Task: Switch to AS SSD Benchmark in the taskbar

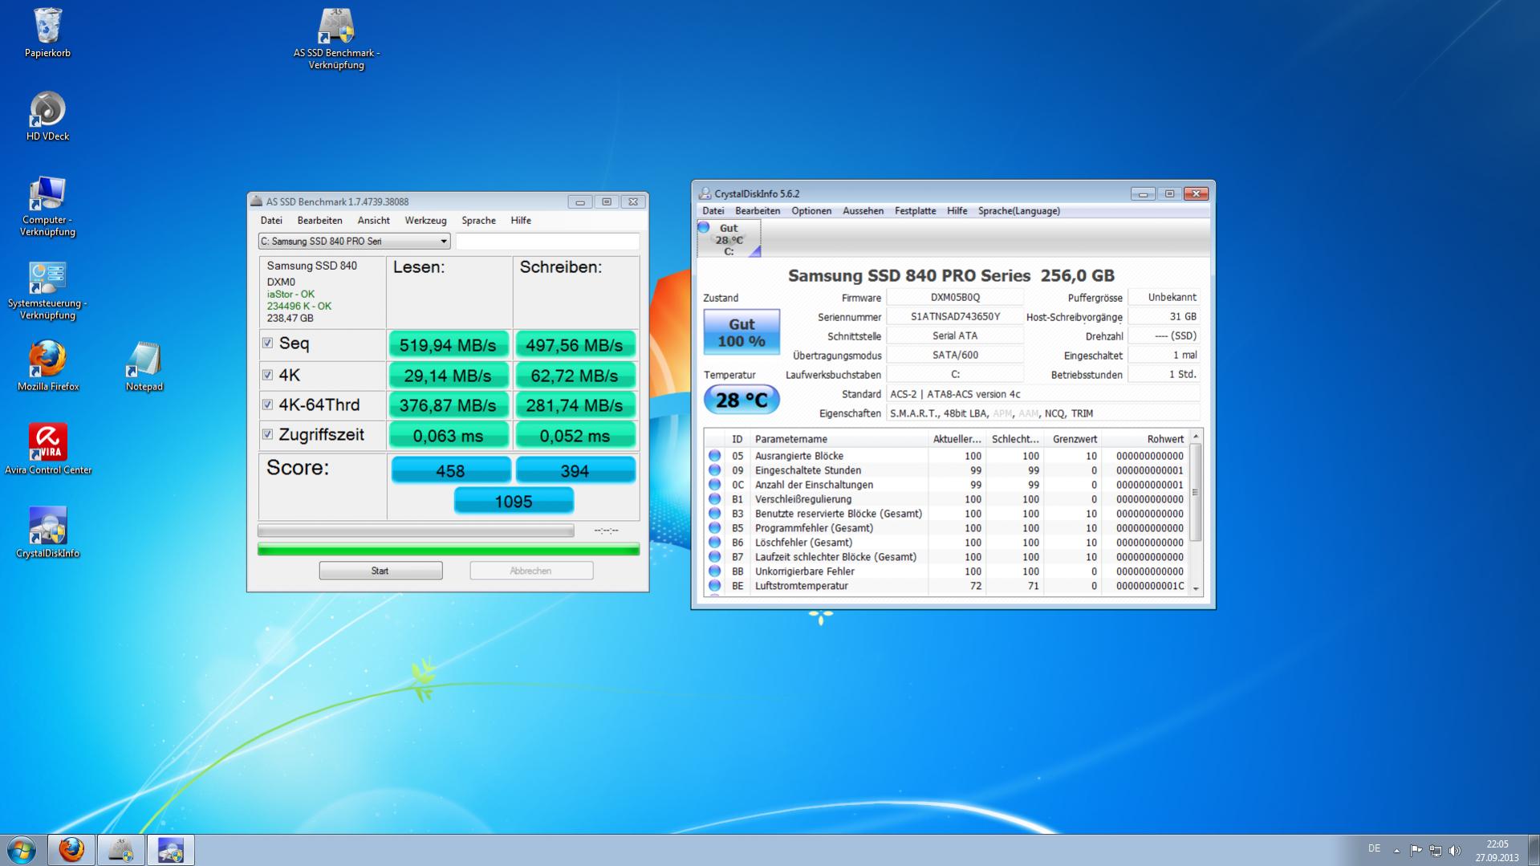Action: click(121, 850)
